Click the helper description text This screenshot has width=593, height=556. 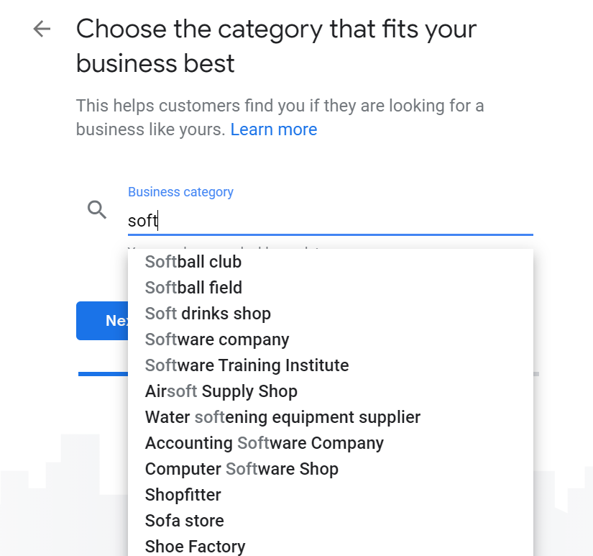click(x=280, y=118)
